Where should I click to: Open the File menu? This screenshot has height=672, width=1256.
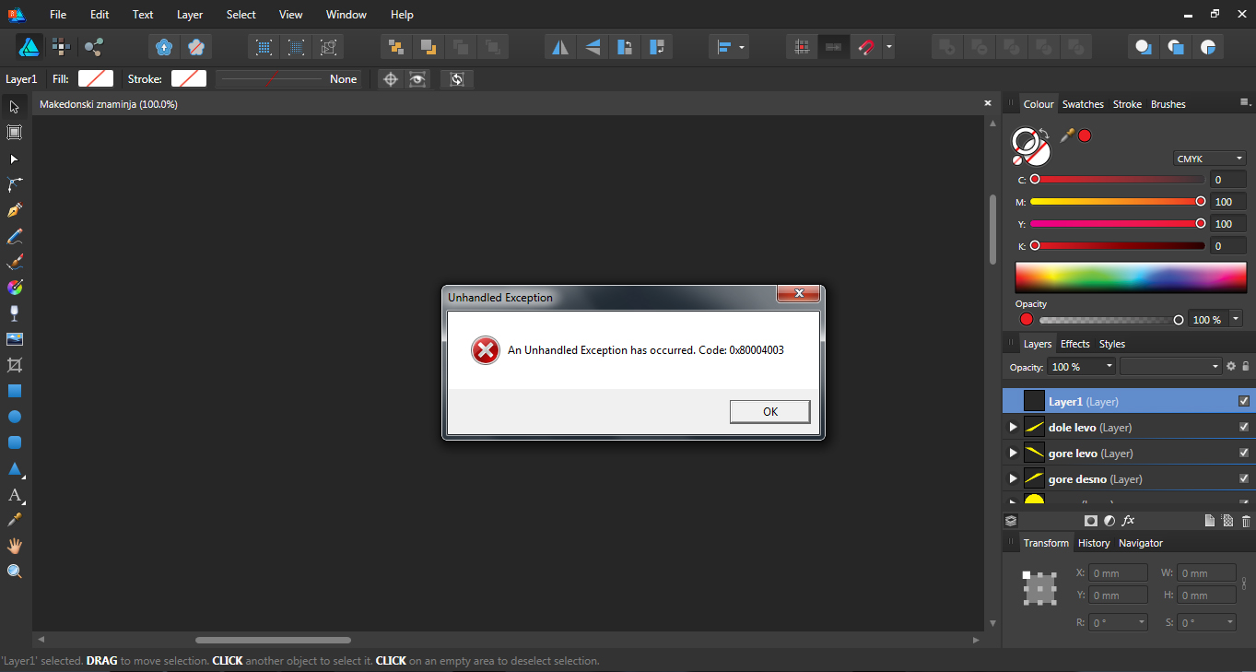click(x=58, y=15)
